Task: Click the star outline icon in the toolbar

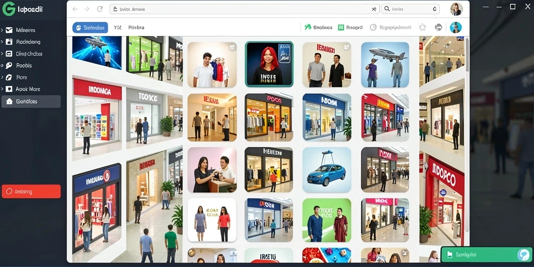Action: tap(422, 27)
